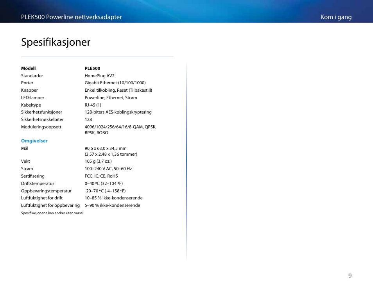Click the 'Kabeltype' label
The image size is (373, 288).
pyautogui.click(x=31, y=105)
